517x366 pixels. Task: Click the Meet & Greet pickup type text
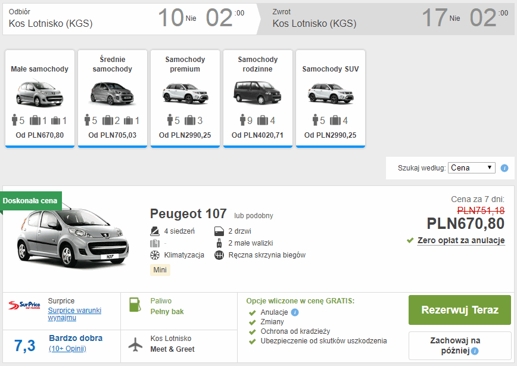[x=173, y=349]
